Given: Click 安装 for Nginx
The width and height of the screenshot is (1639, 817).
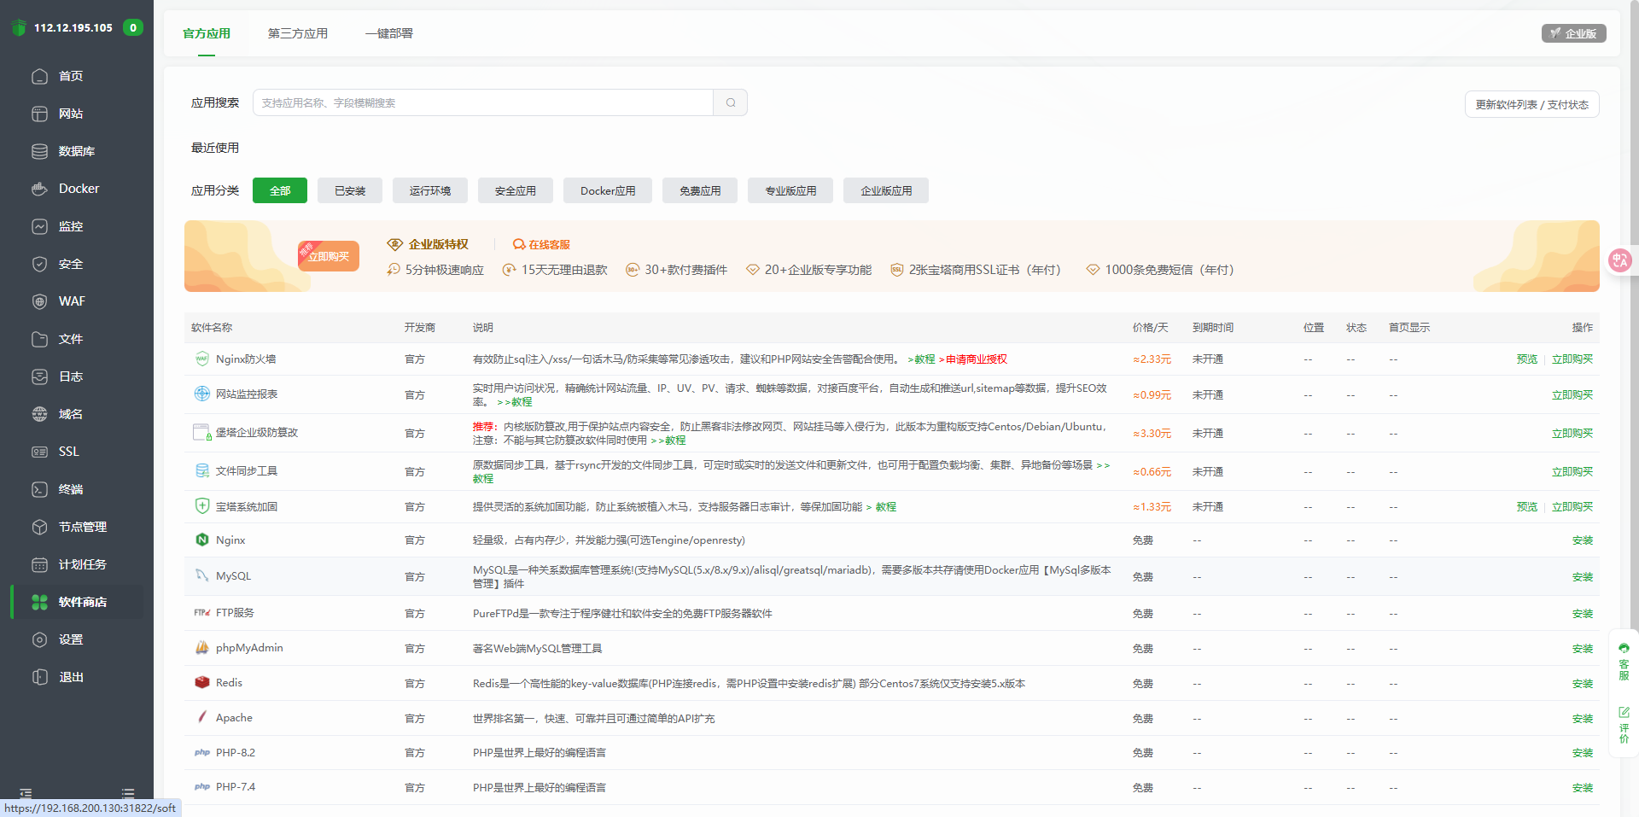Looking at the screenshot, I should tap(1583, 540).
